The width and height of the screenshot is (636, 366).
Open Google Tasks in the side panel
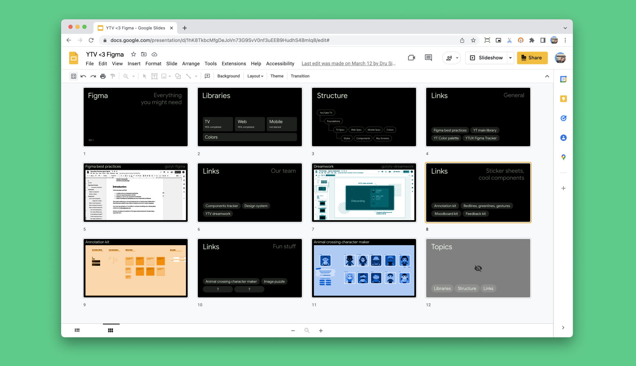coord(563,118)
